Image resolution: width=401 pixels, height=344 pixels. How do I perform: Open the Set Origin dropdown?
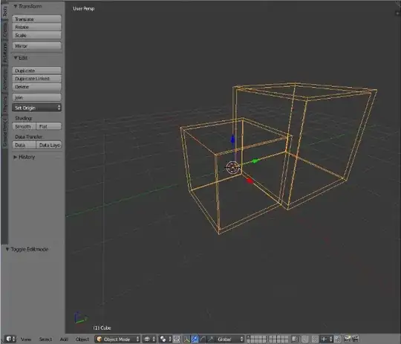click(x=37, y=108)
